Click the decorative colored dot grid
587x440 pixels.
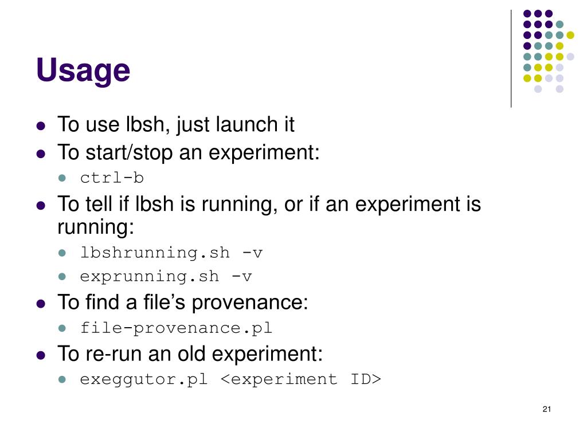[549, 51]
